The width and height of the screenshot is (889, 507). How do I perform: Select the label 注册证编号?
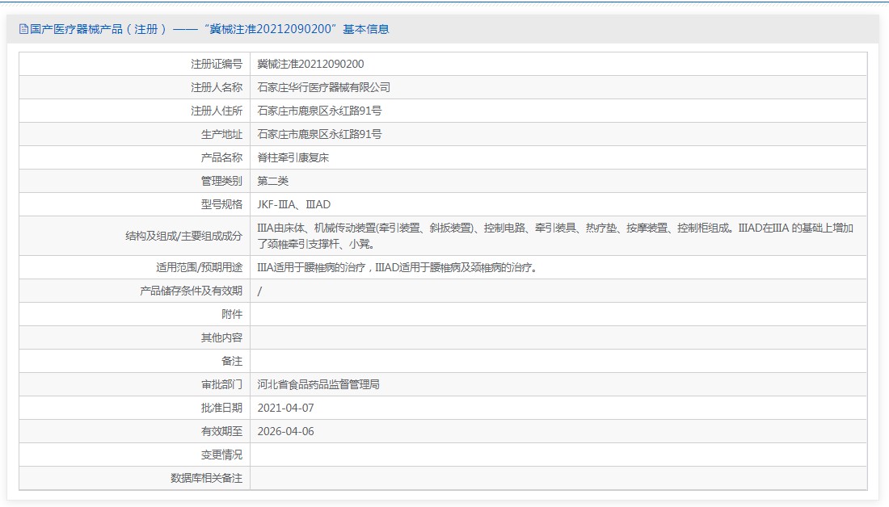point(217,64)
